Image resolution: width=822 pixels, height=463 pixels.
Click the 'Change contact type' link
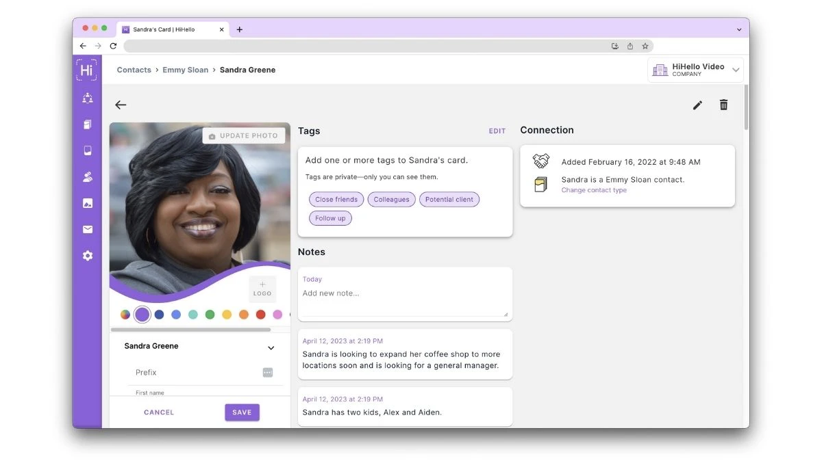[x=593, y=190]
